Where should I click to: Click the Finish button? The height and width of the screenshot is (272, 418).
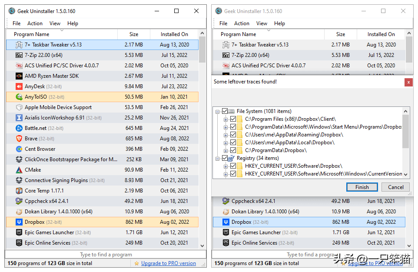pyautogui.click(x=362, y=187)
